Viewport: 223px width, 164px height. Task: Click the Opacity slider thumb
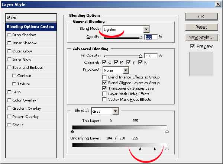coord(140,38)
